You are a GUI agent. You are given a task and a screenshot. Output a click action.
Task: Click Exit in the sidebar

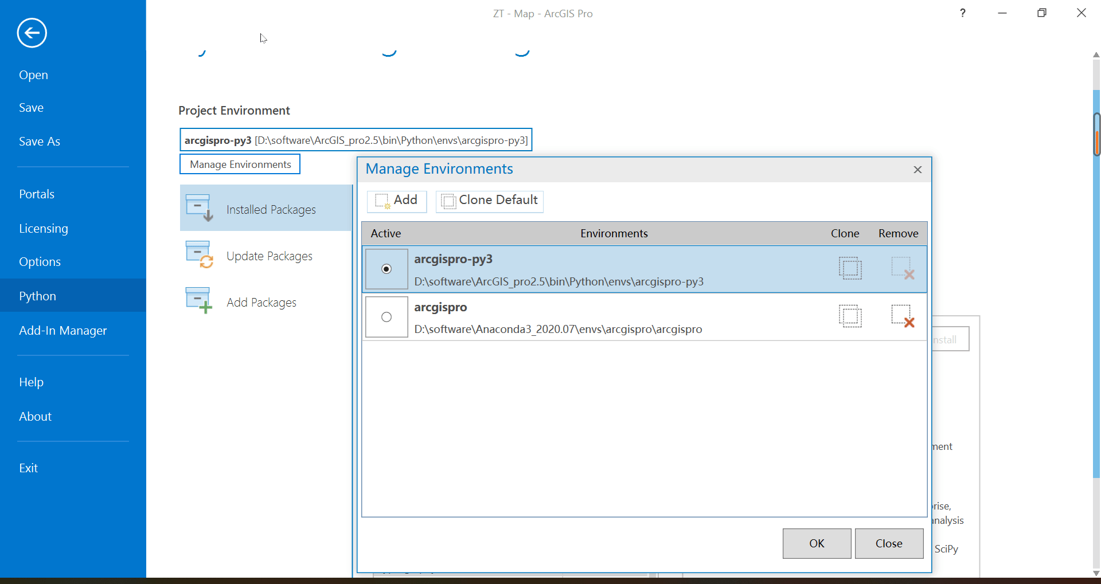28,468
